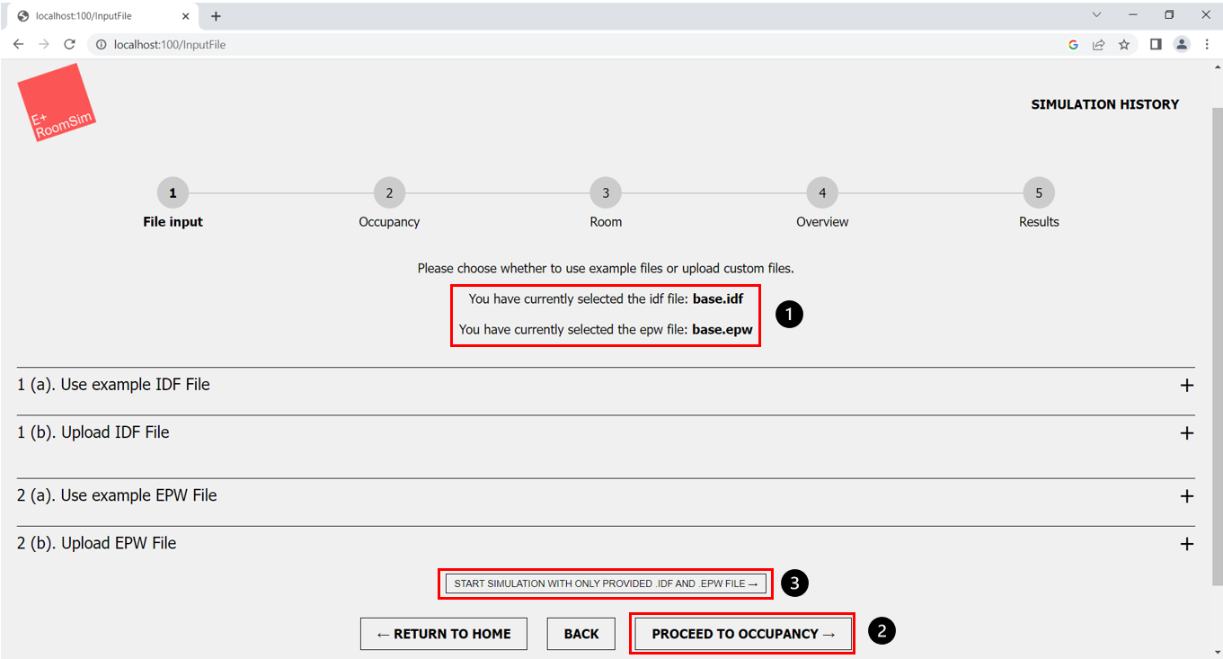Viewport: 1223px width, 659px height.
Task: Toggle browser side panel icon
Action: [x=1156, y=44]
